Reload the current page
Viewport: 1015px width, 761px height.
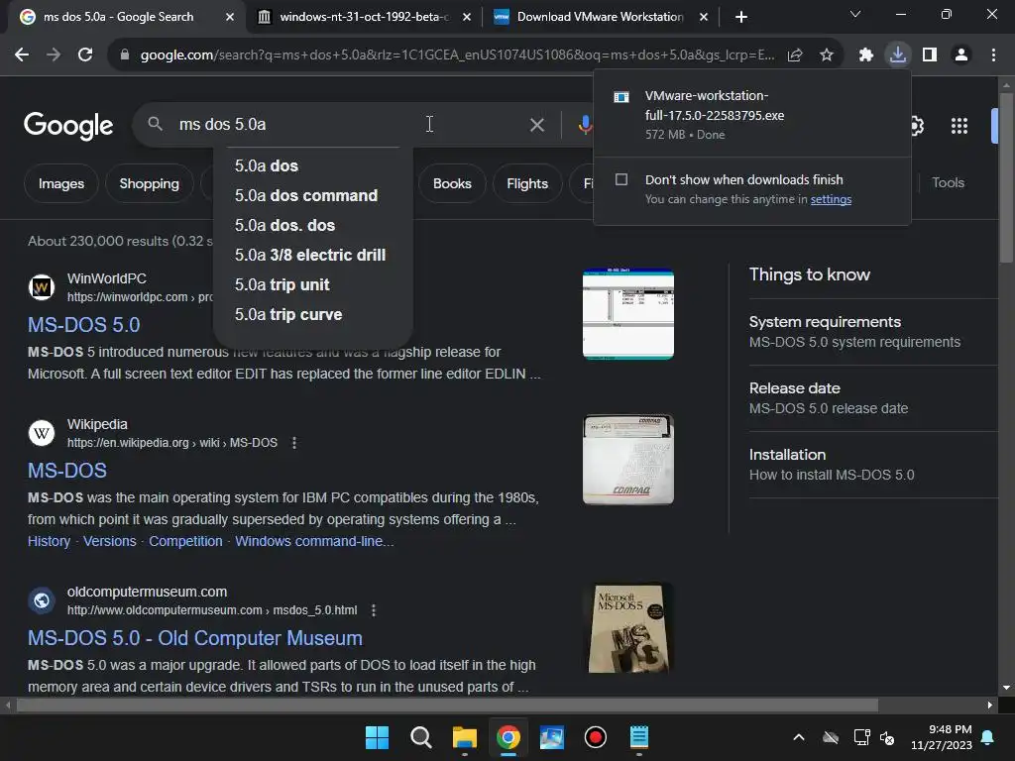point(85,55)
